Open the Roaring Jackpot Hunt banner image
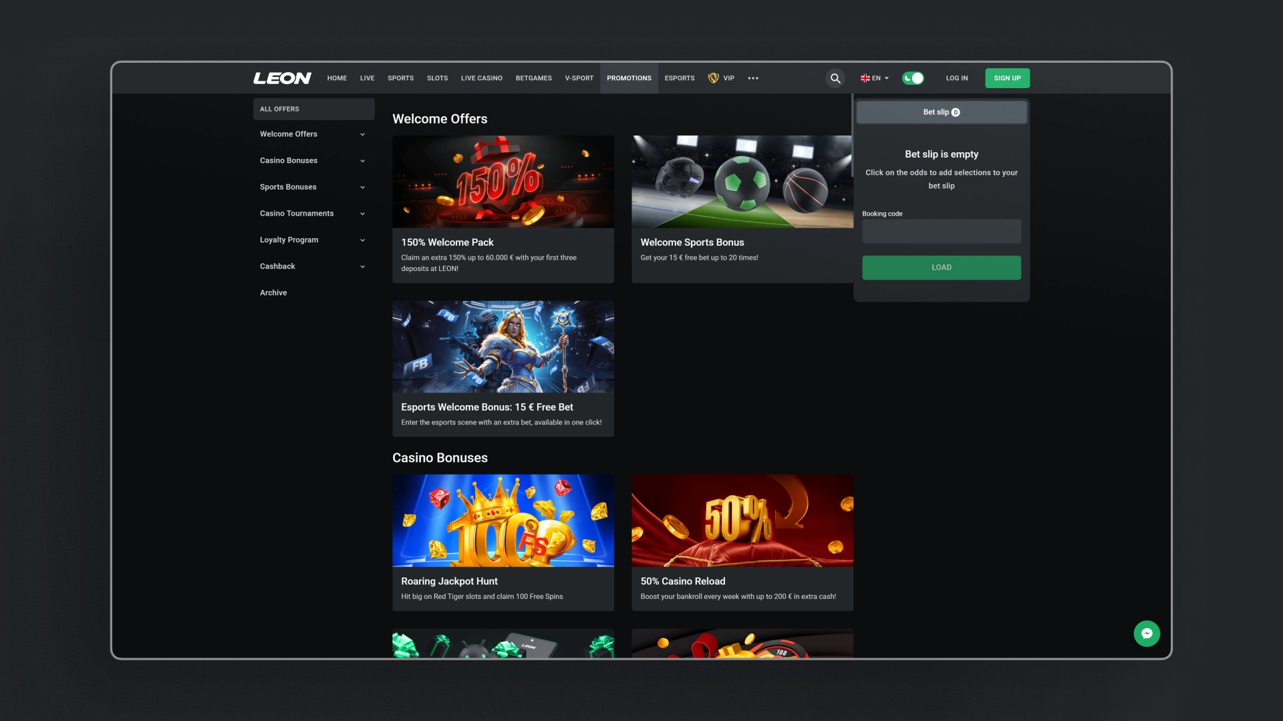Image resolution: width=1283 pixels, height=721 pixels. click(503, 521)
